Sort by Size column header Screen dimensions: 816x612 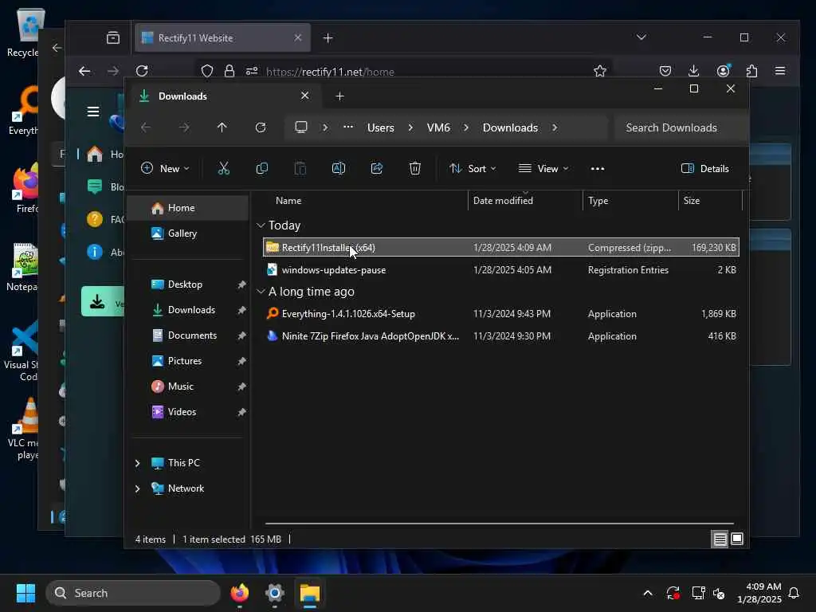(x=710, y=201)
